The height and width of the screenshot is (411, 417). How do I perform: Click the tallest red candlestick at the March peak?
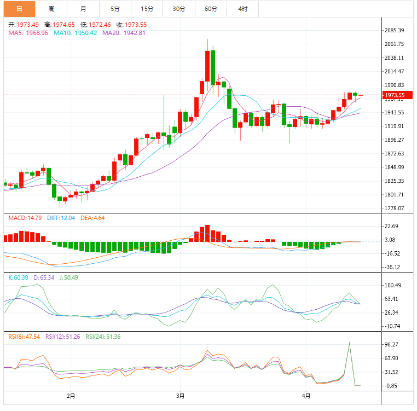click(207, 66)
